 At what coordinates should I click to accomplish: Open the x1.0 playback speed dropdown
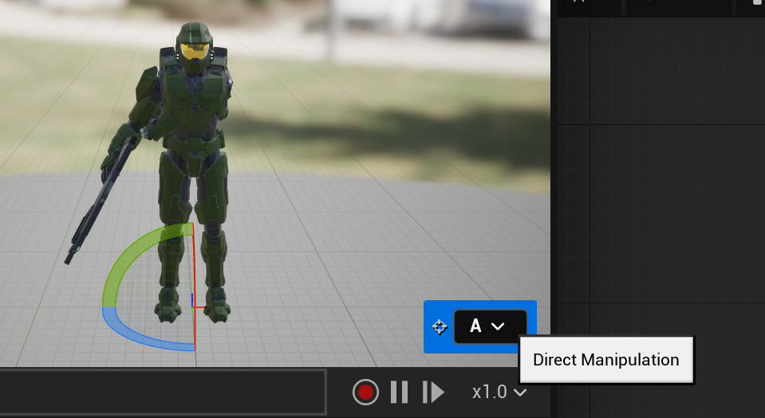(x=499, y=393)
